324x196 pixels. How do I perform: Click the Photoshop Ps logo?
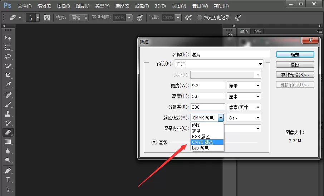(8, 6)
